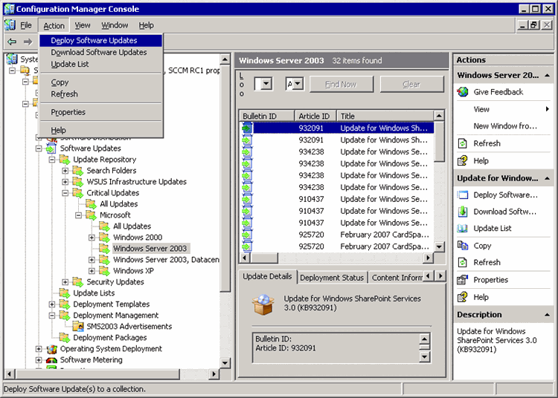The height and width of the screenshot is (398, 558).
Task: Click the update list horizontal scrollbar thumb
Action: point(263,258)
